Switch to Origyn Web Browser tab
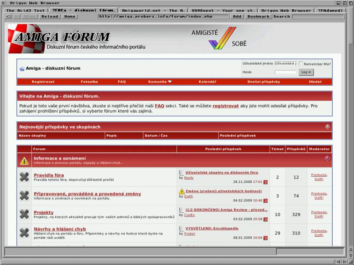Screen dimensions: 354x265 (x=286, y=10)
